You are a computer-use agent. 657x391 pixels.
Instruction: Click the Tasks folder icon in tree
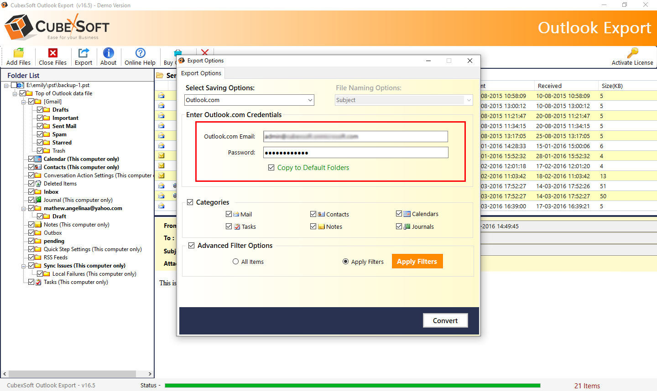coord(38,282)
